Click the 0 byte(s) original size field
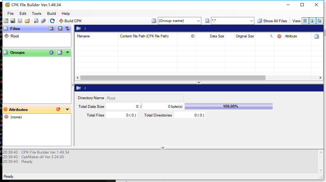The width and height of the screenshot is (326, 182). (x=163, y=106)
